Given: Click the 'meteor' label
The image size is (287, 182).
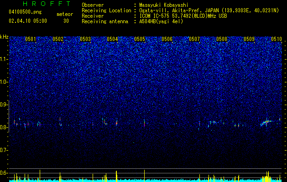Looking at the screenshot, I should (x=65, y=14).
